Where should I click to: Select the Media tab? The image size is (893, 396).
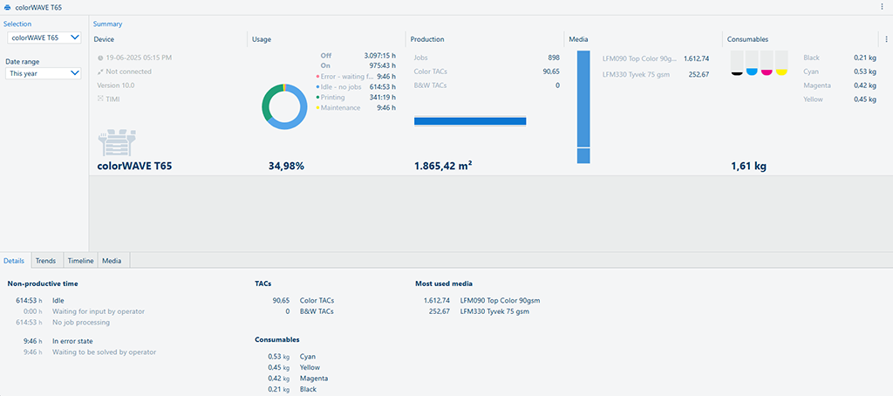(112, 261)
